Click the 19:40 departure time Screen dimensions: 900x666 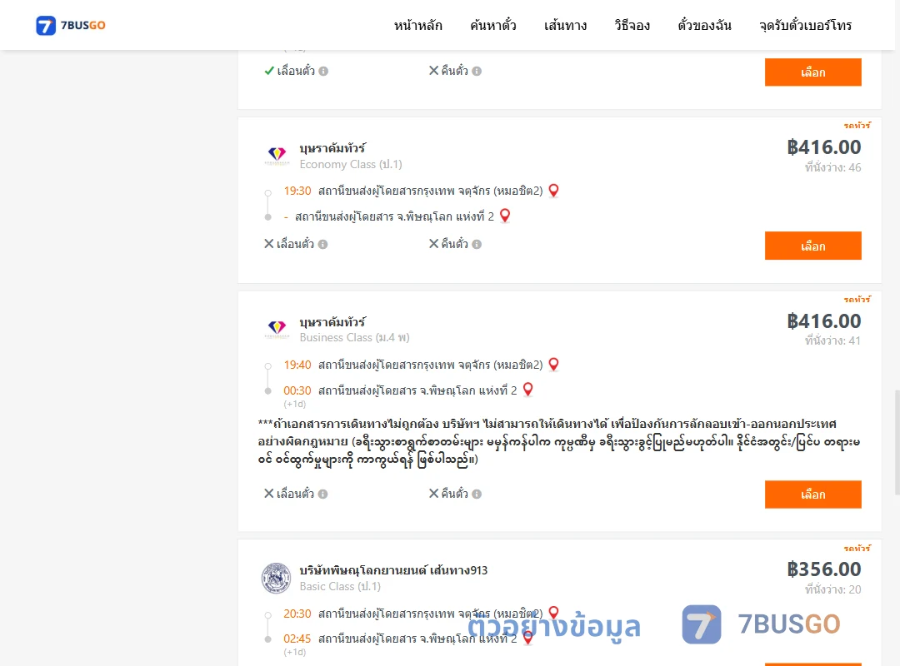tap(297, 365)
